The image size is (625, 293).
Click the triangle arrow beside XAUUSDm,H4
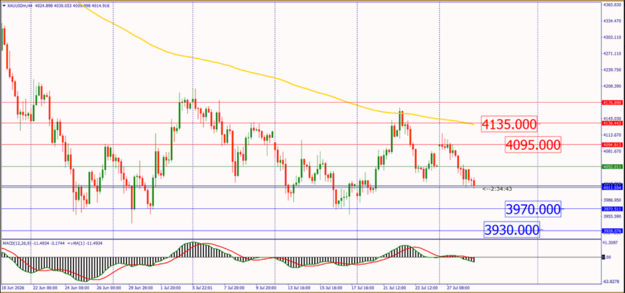click(x=4, y=6)
